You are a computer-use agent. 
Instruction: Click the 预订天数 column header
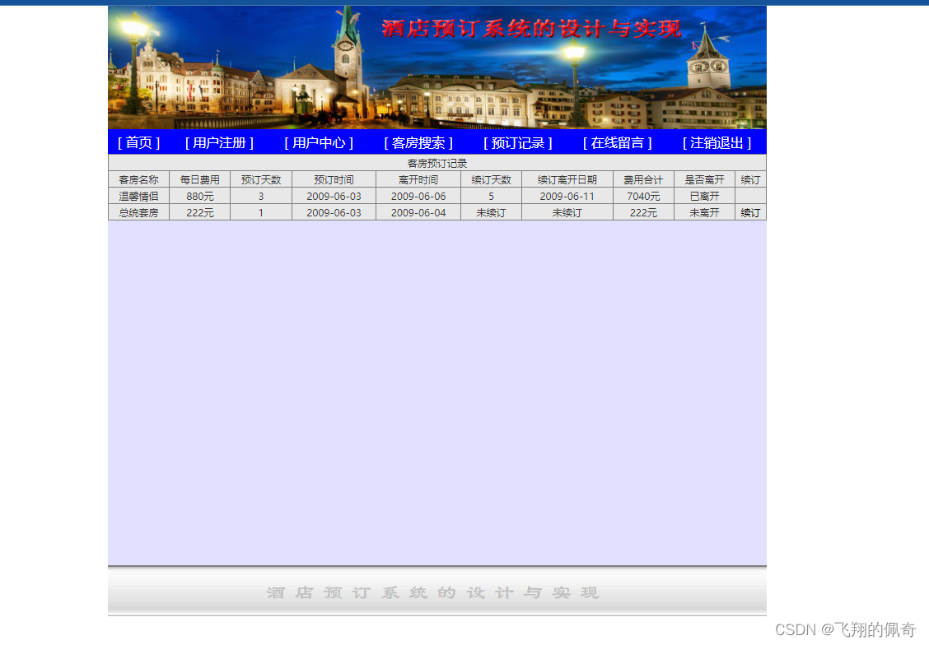pos(261,180)
